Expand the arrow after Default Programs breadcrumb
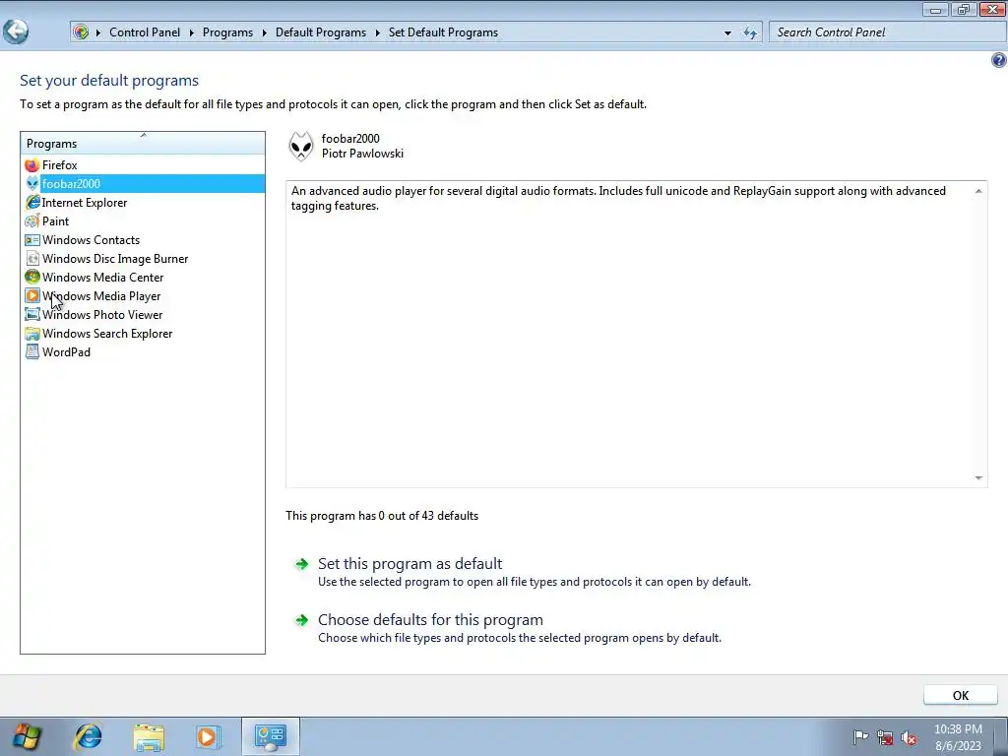 [377, 32]
